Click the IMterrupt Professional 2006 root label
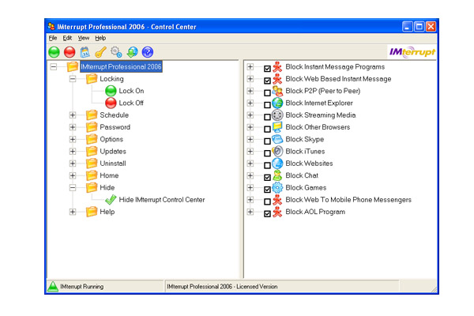The image size is (474, 316). click(x=121, y=66)
